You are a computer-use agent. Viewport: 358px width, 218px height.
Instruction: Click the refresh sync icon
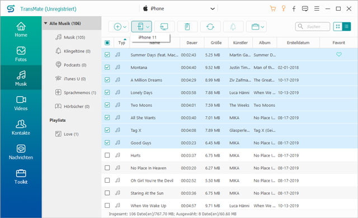click(210, 27)
